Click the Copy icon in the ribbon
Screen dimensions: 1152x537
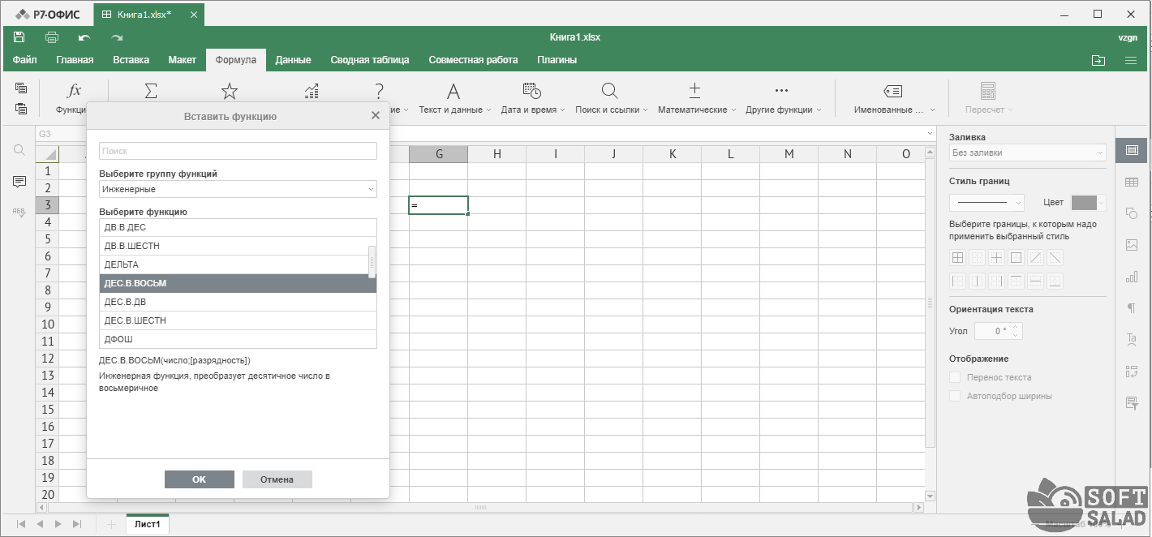click(21, 88)
